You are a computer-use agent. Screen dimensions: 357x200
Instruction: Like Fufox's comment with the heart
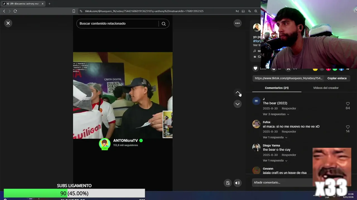point(348,127)
